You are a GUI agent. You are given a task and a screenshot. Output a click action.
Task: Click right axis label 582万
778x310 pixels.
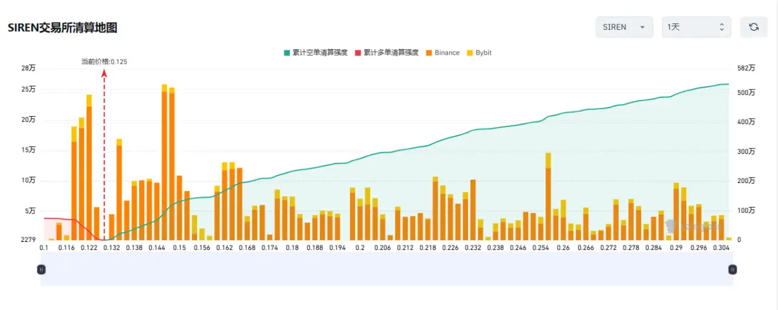745,69
